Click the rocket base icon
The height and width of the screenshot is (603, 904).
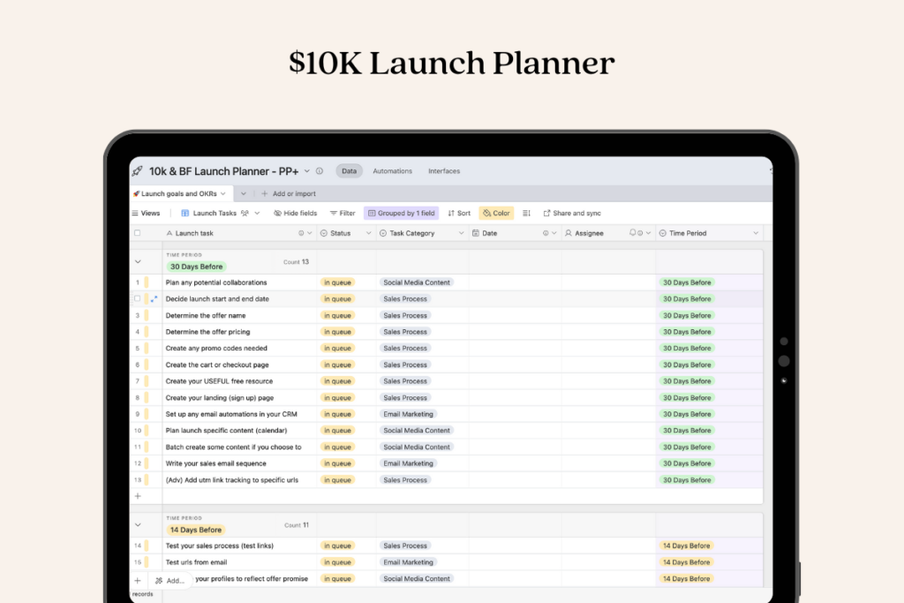click(137, 171)
